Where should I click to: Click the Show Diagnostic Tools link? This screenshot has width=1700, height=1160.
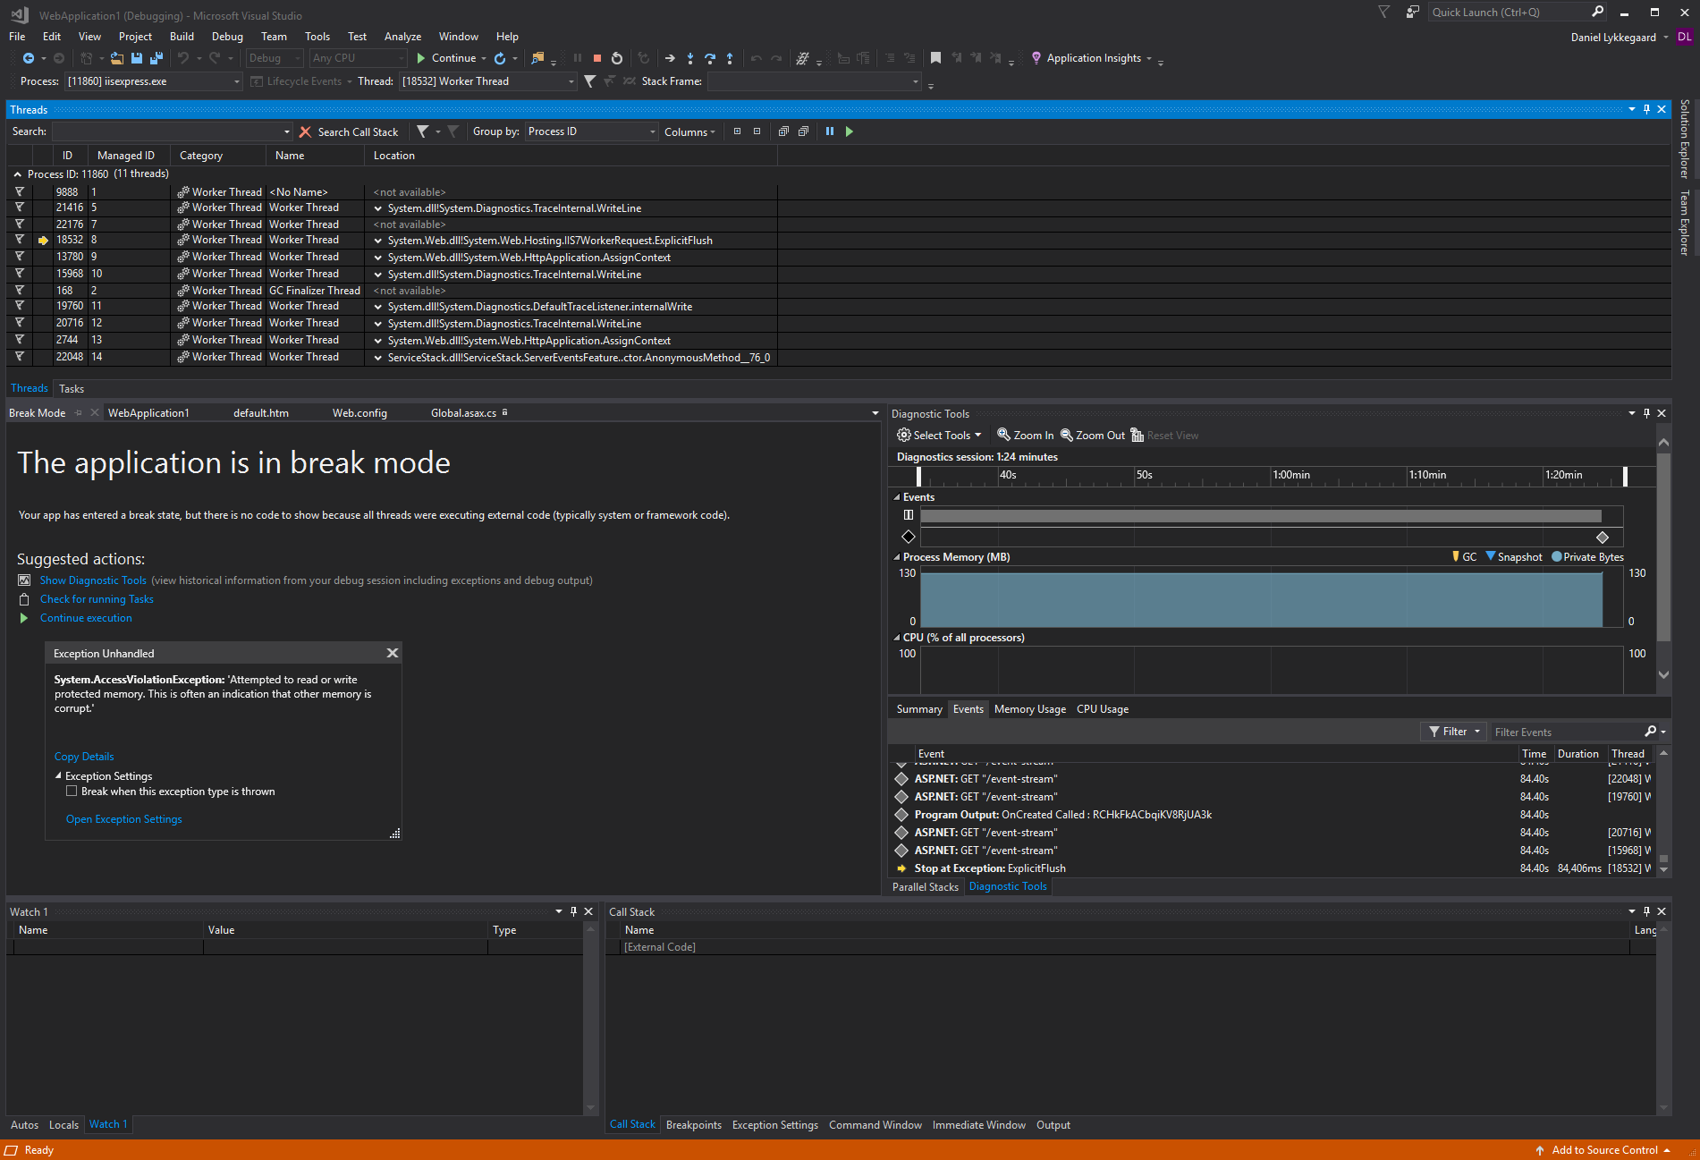[x=93, y=580]
